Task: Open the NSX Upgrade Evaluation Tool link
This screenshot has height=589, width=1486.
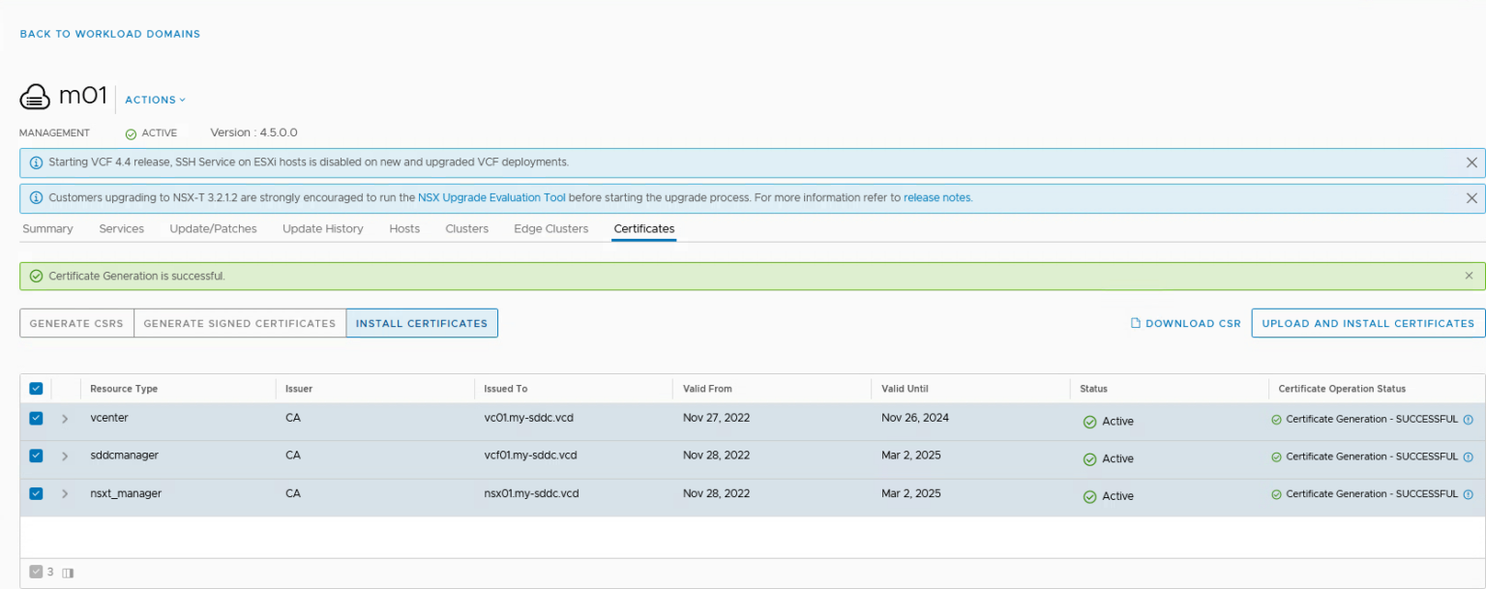Action: click(491, 197)
